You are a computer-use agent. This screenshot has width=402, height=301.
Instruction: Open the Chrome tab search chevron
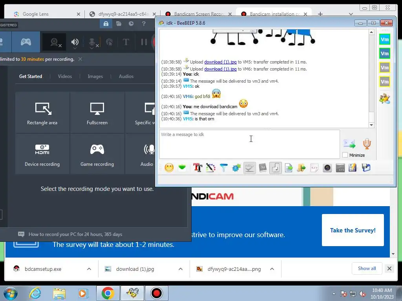[x=351, y=14]
